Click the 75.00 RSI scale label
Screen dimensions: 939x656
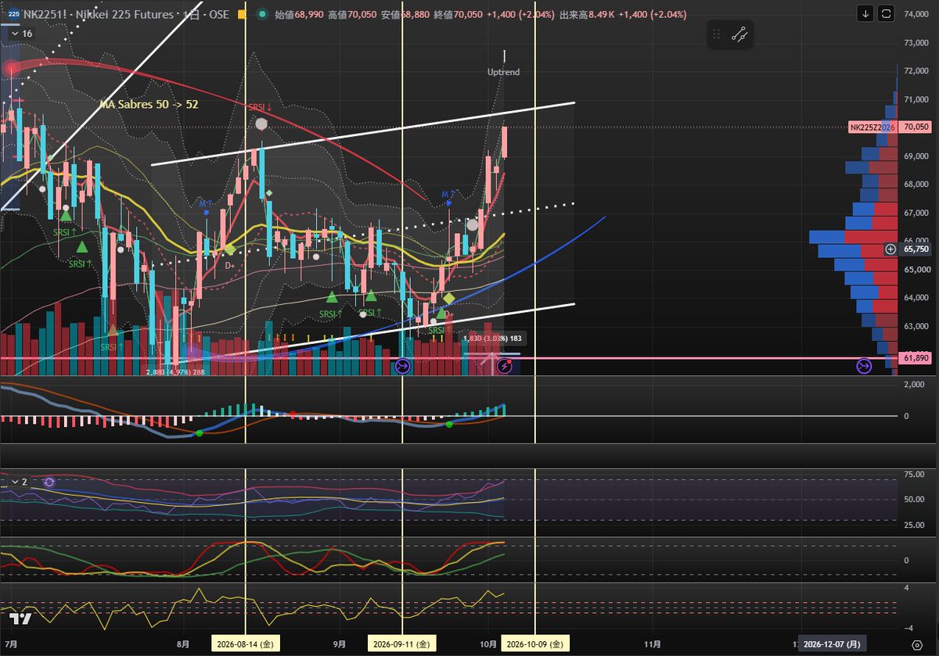tap(916, 474)
